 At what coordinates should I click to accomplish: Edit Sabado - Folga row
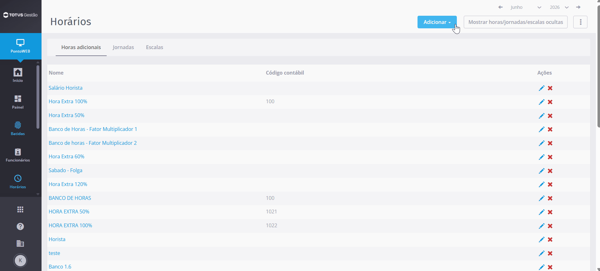point(541,171)
